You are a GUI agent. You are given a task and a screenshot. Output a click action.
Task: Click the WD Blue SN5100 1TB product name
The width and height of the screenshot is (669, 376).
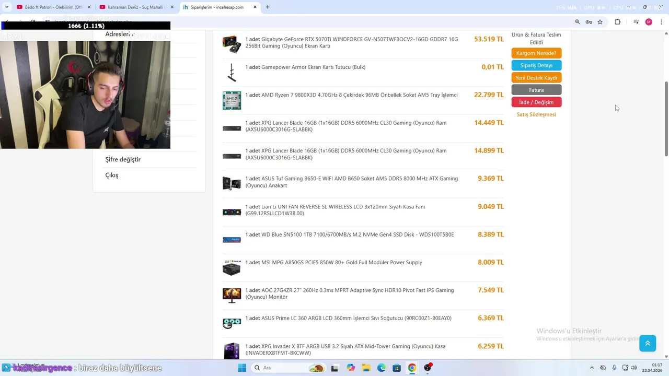[350, 234]
